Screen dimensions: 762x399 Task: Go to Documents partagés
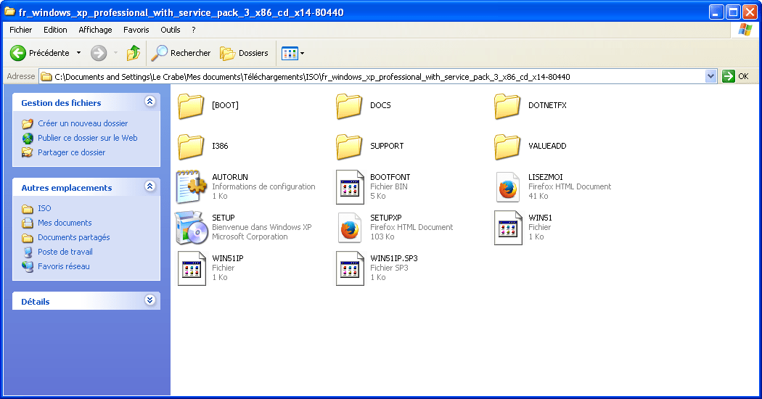(x=74, y=238)
